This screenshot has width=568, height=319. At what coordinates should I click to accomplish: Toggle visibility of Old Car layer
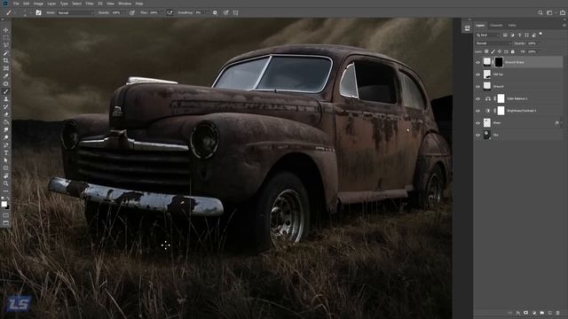pyautogui.click(x=477, y=74)
